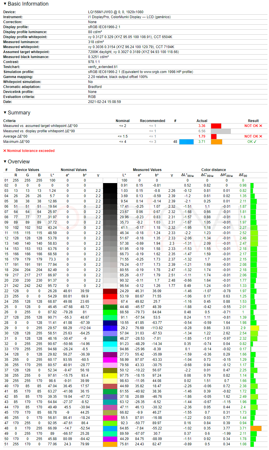This screenshot has width=269, height=450.
Task: Click the Display profile value sRGB IEC61966-2.1
Action: pyautogui.click(x=104, y=27)
